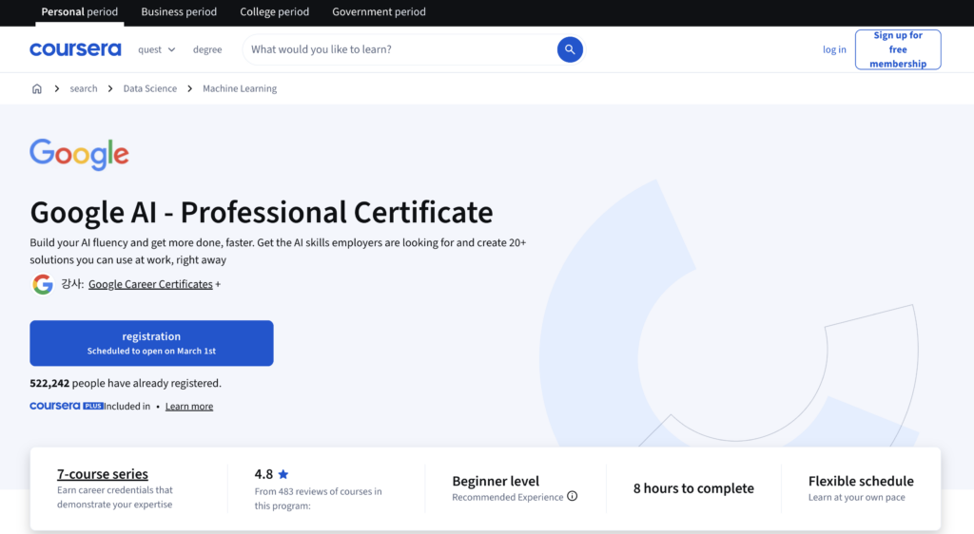
Task: Click 'Learn at your own pace' text
Action: (x=857, y=497)
